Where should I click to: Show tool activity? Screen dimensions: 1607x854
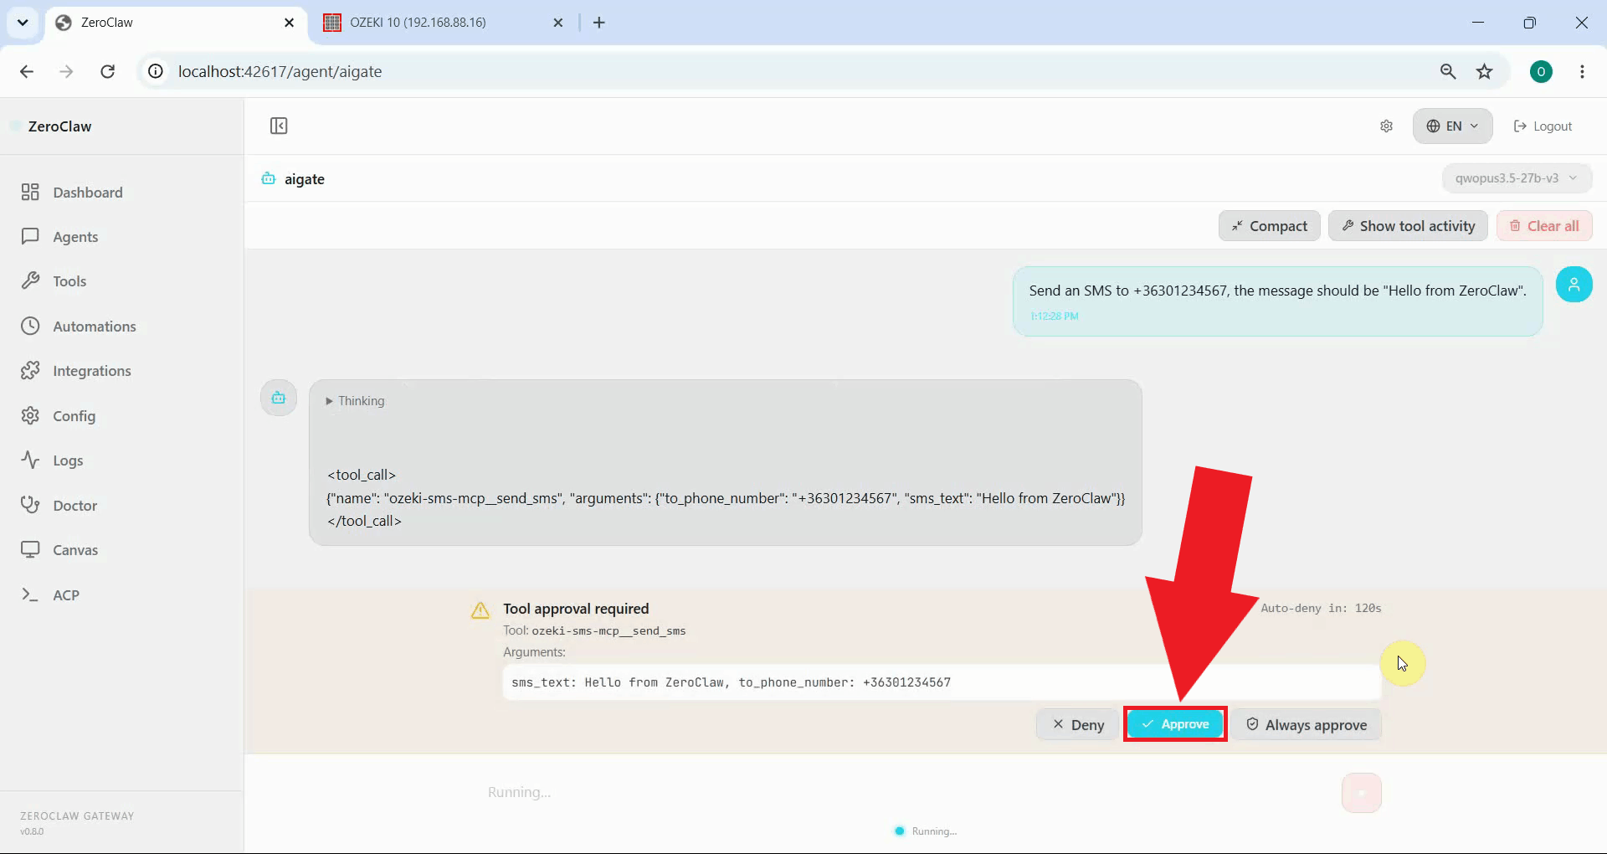pos(1408,226)
